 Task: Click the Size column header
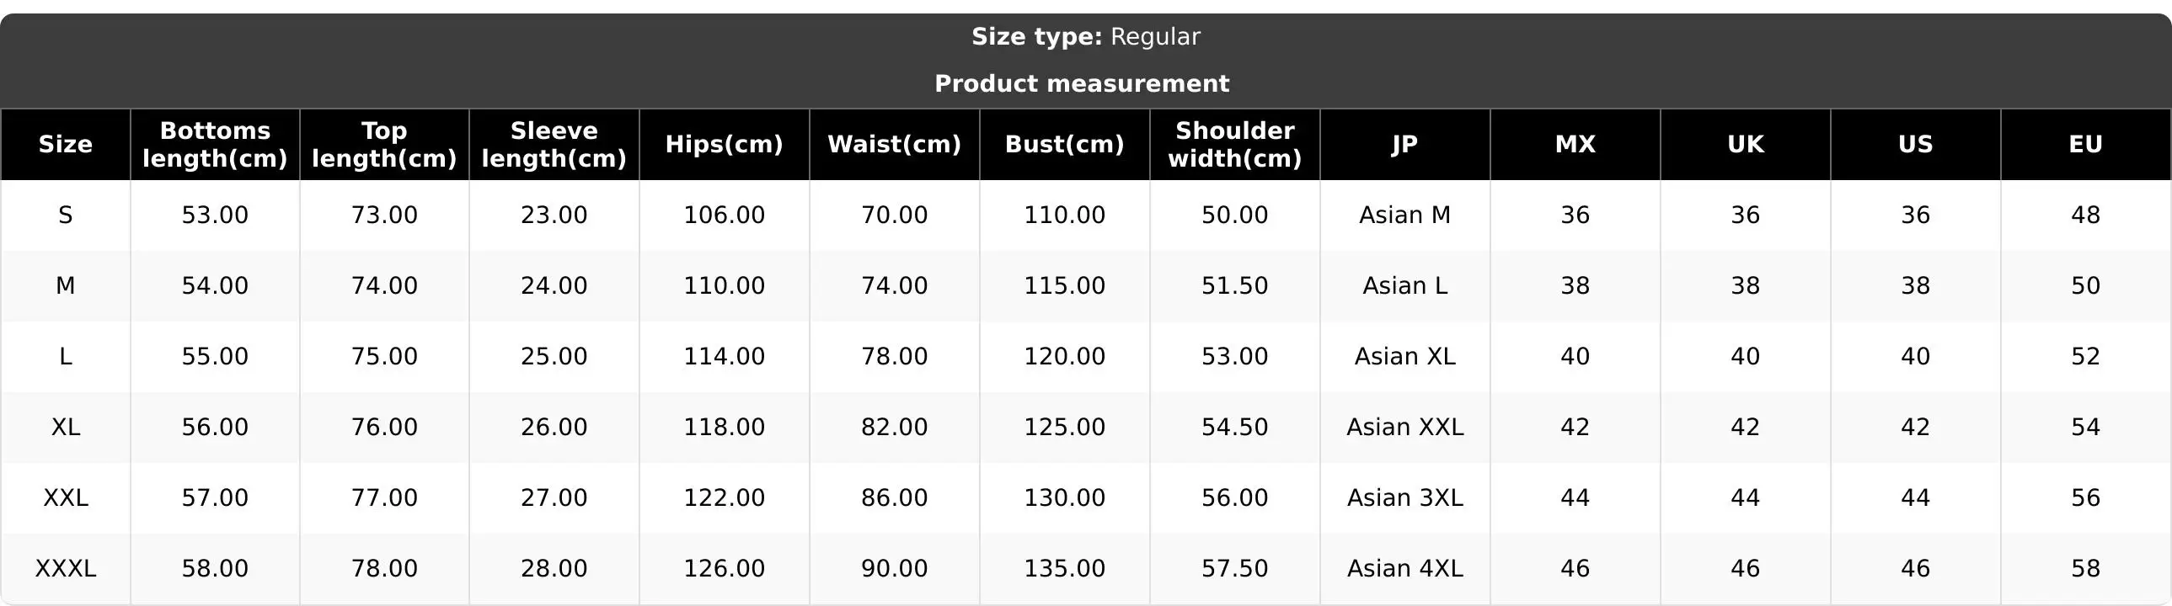[65, 144]
